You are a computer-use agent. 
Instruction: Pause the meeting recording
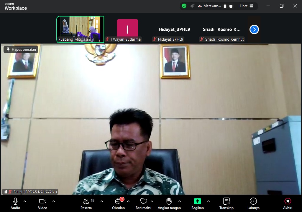point(225,6)
